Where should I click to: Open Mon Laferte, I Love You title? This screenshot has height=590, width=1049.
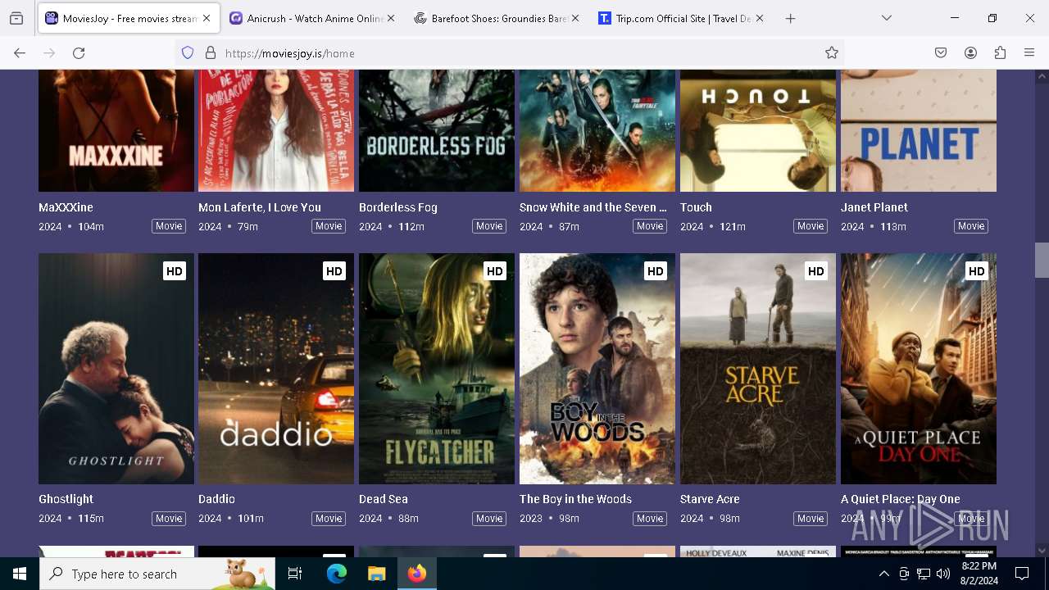(260, 207)
